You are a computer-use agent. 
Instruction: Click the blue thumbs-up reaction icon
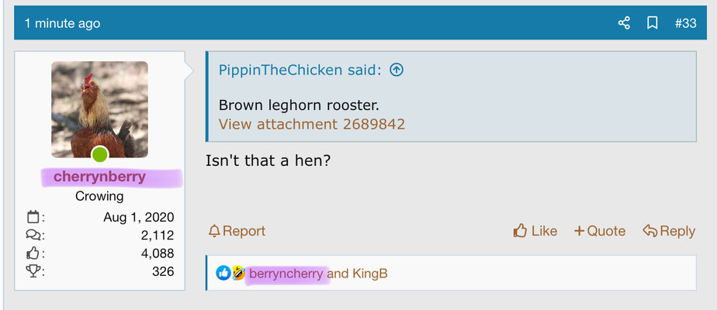pyautogui.click(x=223, y=273)
